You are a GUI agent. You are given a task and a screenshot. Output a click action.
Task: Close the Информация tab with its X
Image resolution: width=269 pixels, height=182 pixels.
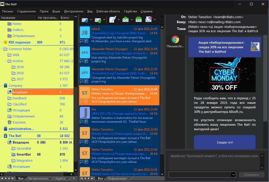tap(129, 178)
